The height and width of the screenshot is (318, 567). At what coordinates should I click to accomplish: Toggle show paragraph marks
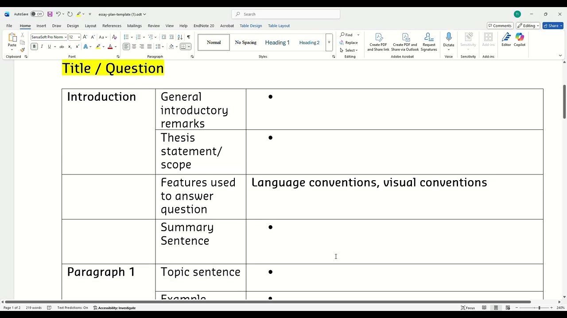(189, 37)
